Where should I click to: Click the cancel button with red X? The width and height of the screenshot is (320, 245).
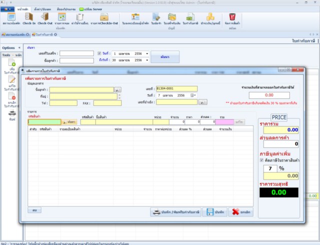coord(241,212)
